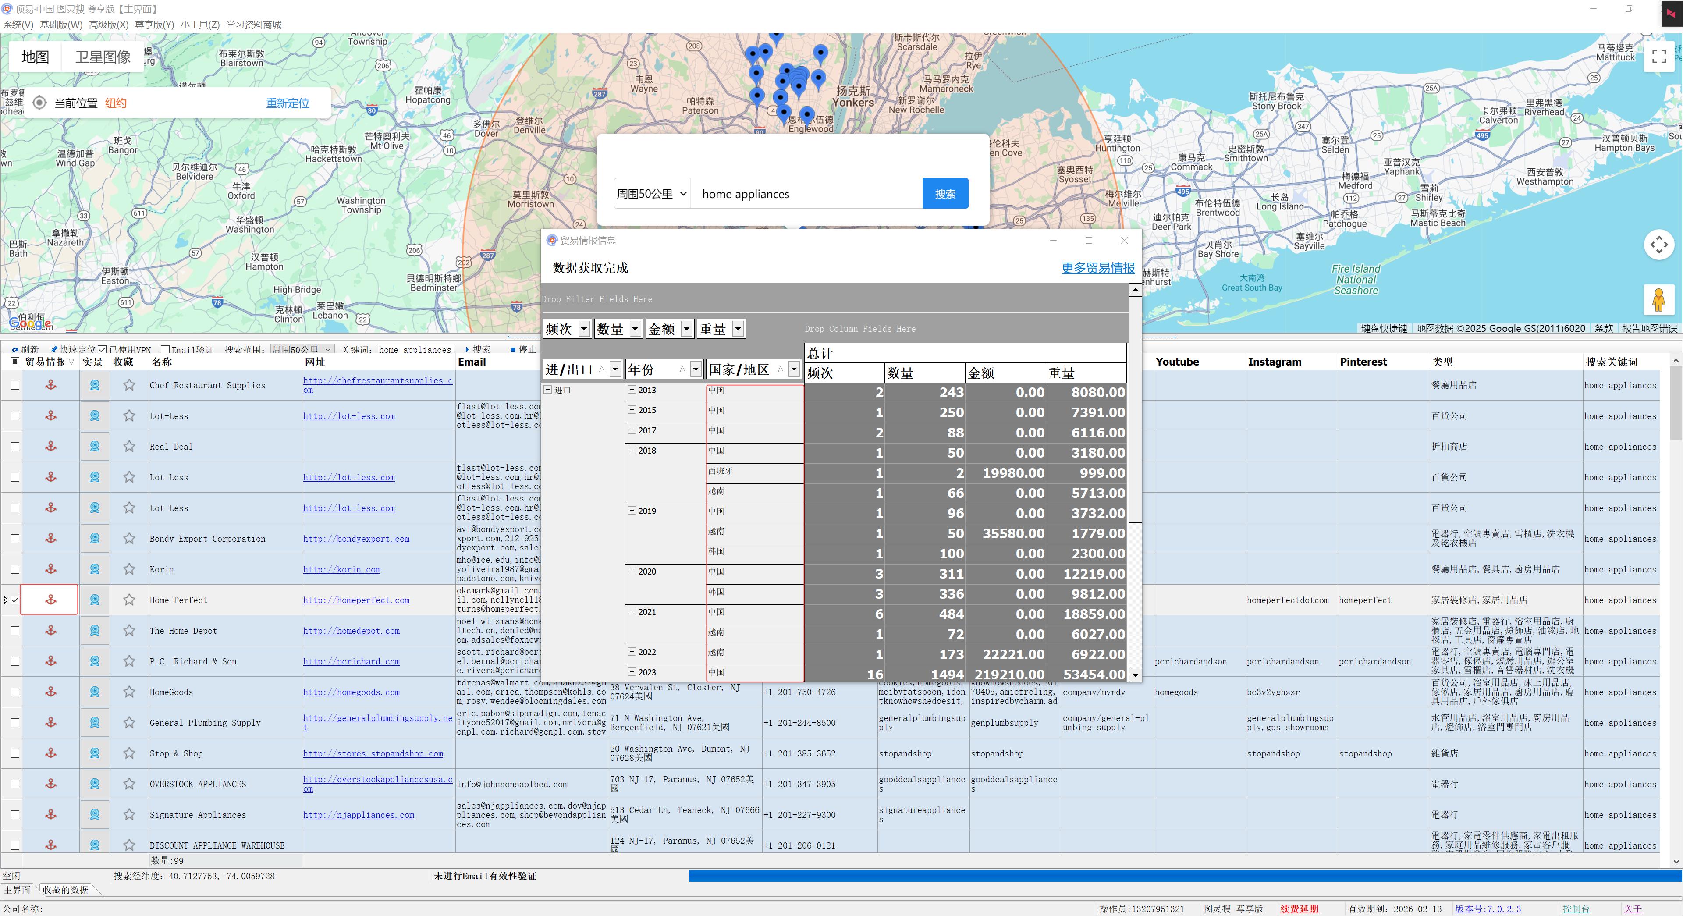The image size is (1683, 916).
Task: Toggle select-all checkbox in table header
Action: pyautogui.click(x=15, y=362)
